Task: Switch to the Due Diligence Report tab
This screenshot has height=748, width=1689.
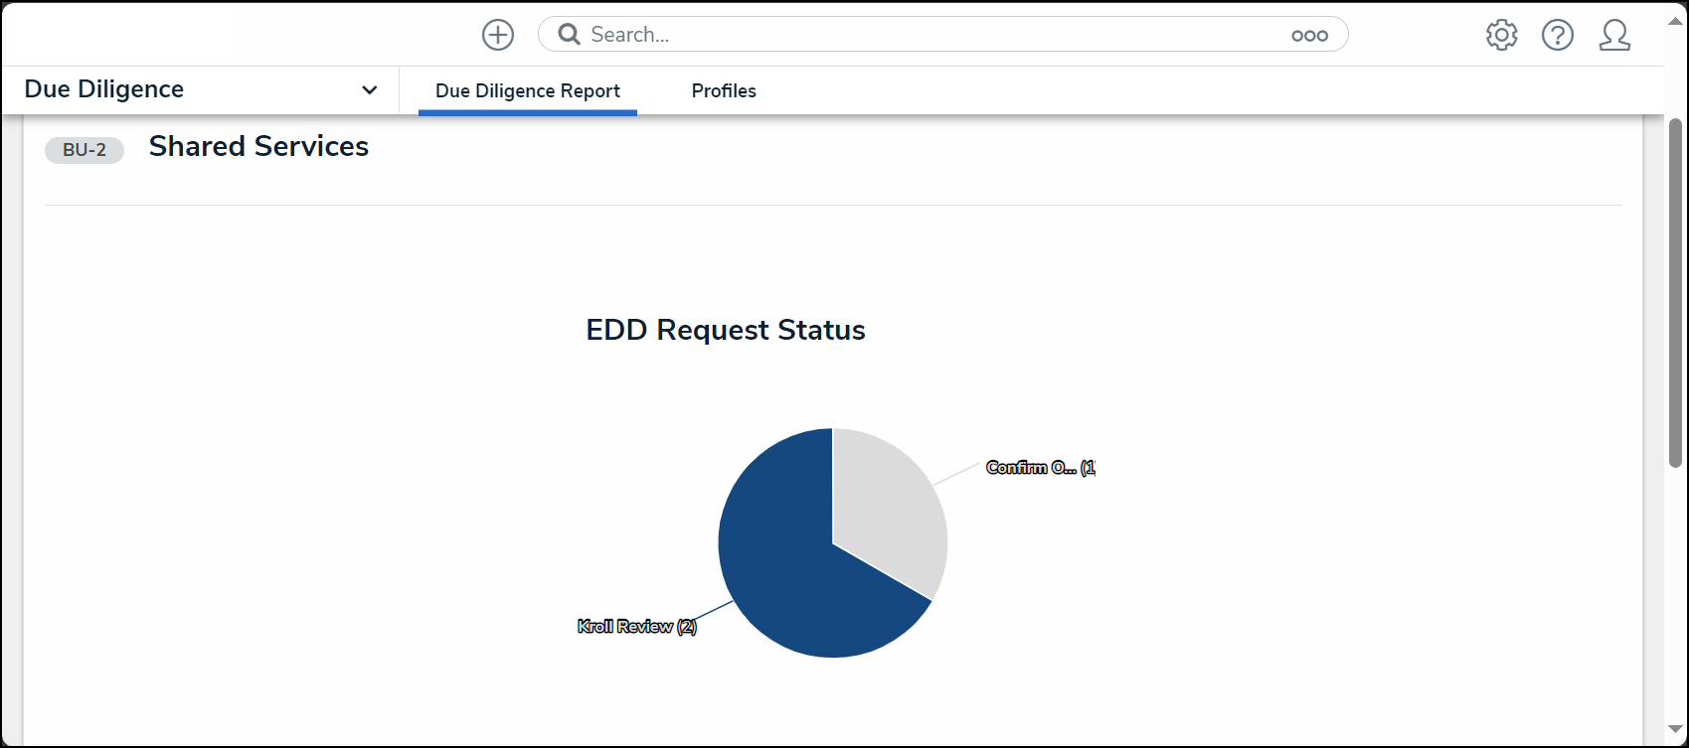Action: (528, 91)
